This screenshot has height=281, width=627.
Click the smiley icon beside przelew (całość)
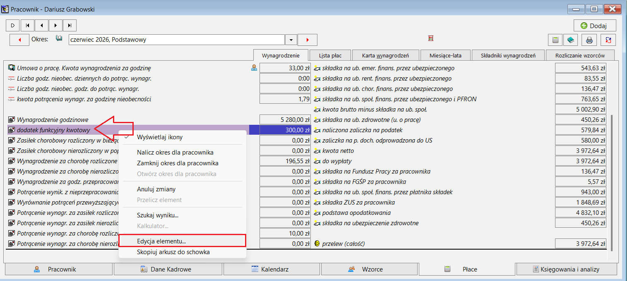(x=318, y=244)
